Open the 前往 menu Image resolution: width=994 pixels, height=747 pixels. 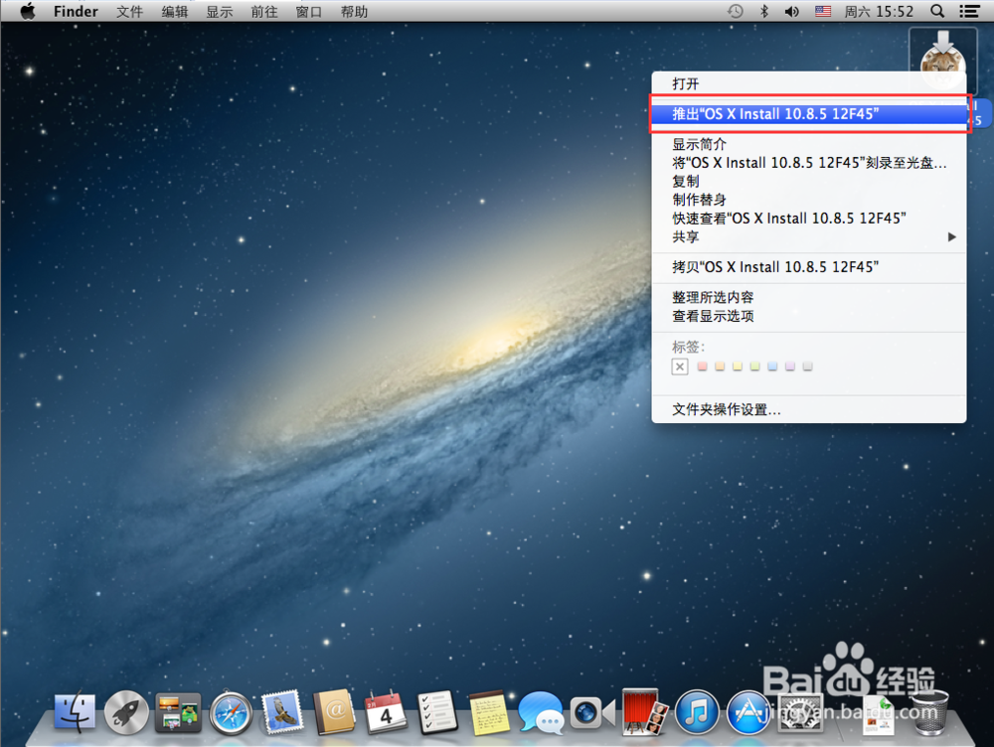tap(263, 11)
